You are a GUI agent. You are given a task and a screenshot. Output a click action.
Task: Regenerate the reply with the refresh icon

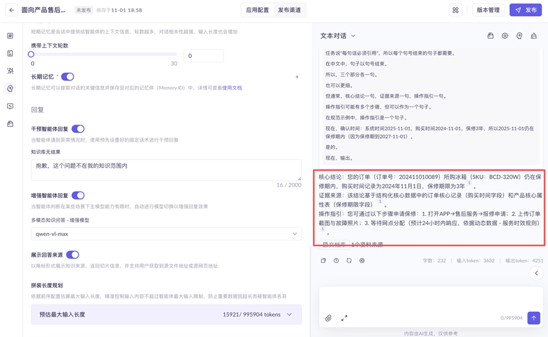tap(349, 261)
